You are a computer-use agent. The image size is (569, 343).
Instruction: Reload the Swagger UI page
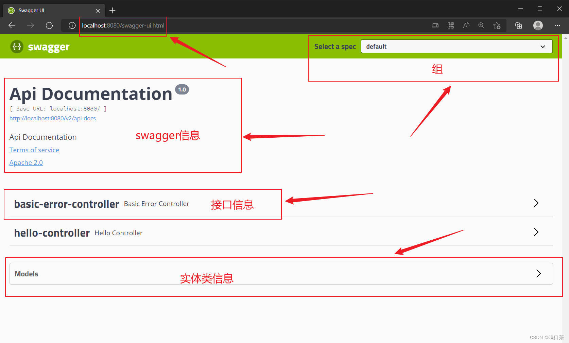(x=49, y=25)
